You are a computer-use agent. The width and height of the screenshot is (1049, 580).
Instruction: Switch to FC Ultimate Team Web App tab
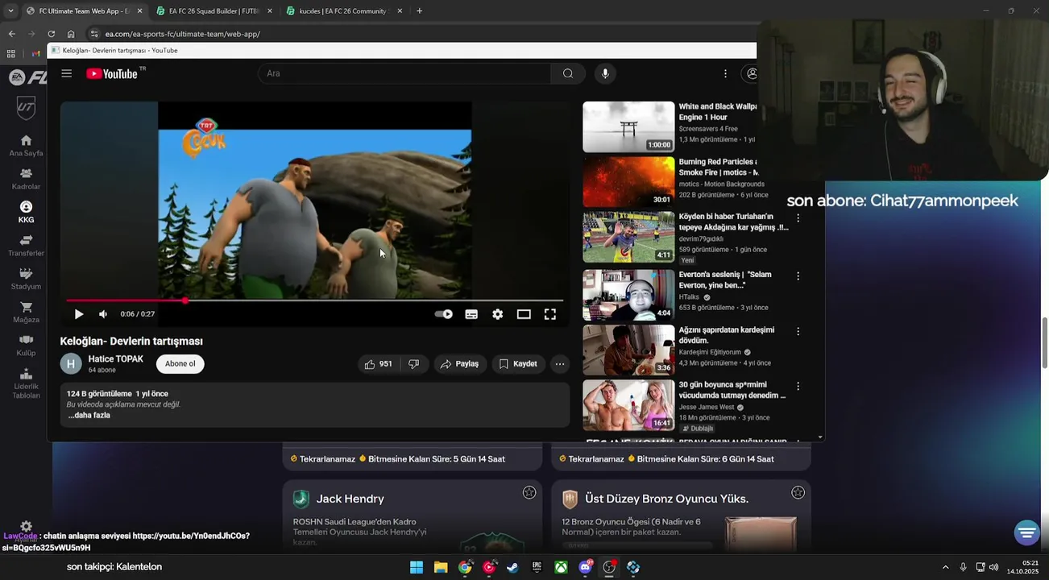pos(85,11)
